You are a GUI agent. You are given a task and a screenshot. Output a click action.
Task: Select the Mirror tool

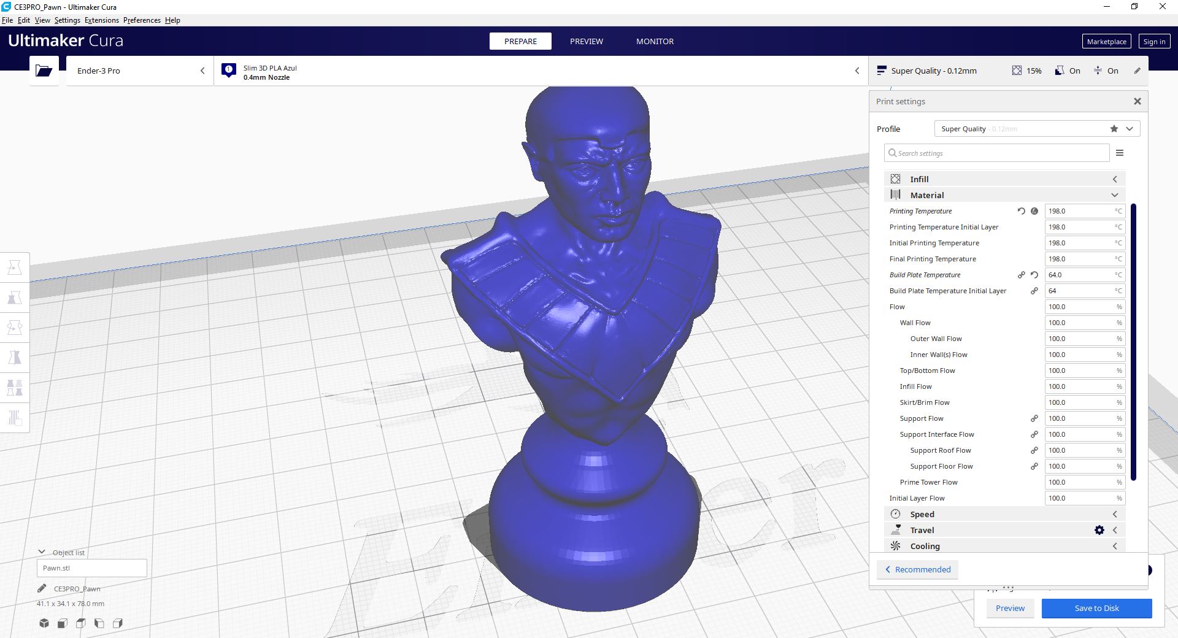(x=15, y=357)
